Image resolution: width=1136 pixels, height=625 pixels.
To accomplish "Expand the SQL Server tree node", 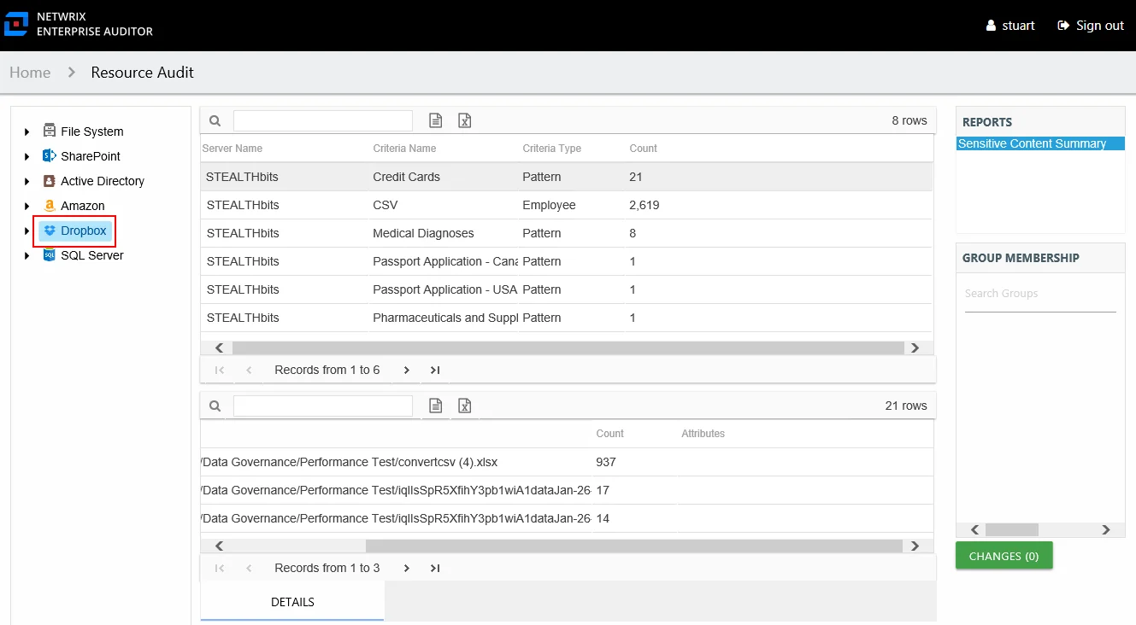I will [27, 255].
